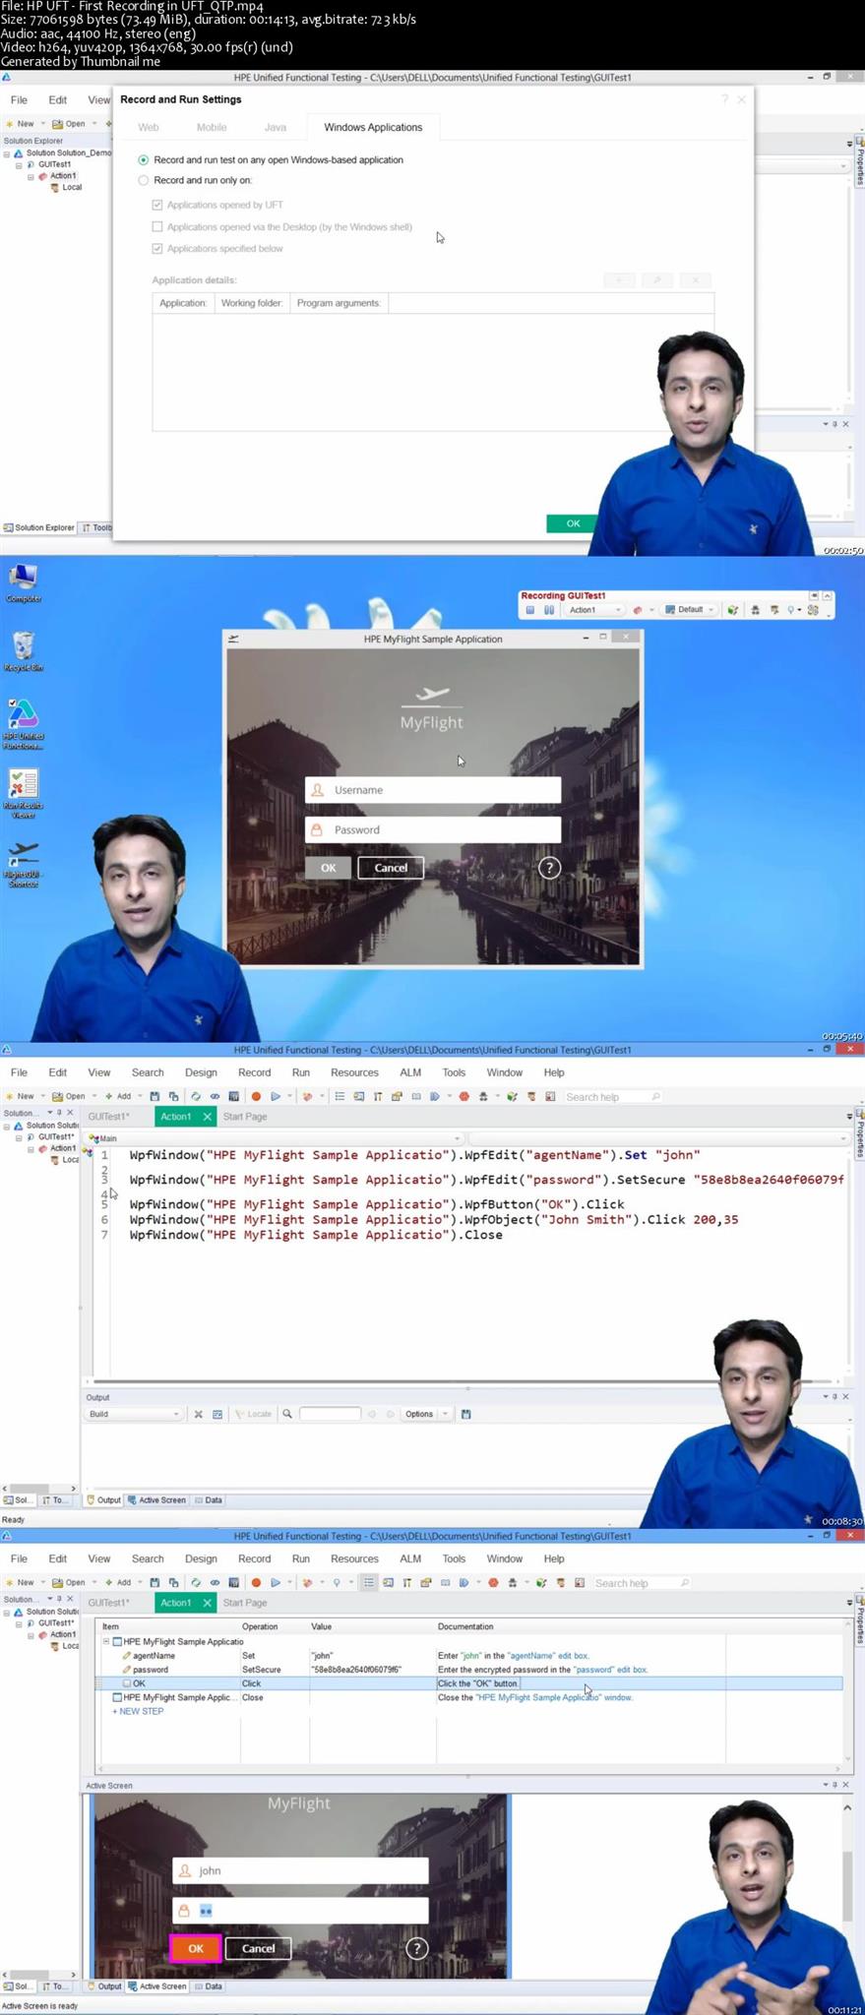Launch the HPE Unified Functional Testing desktop shortcut
This screenshot has height=2015, width=865.
coord(23,724)
